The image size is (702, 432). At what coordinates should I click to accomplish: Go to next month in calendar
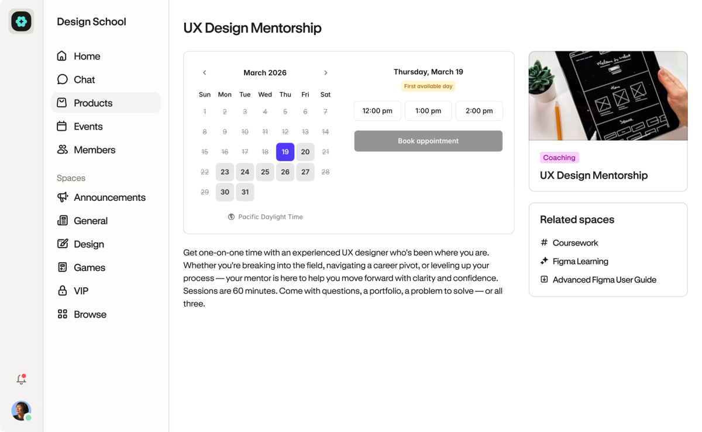(x=326, y=72)
